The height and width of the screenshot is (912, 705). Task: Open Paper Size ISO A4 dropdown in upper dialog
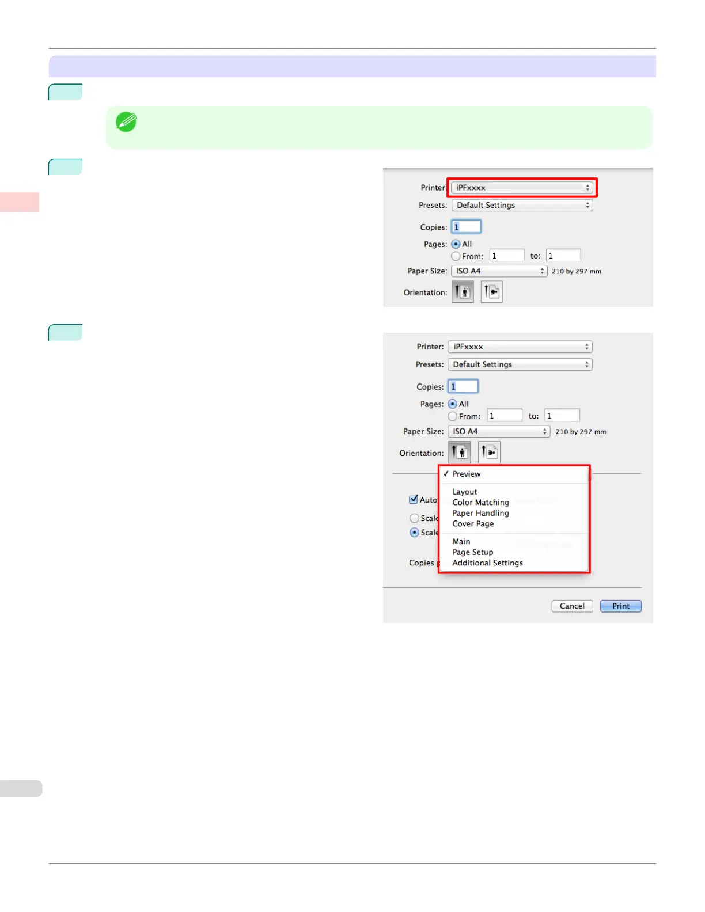(499, 271)
